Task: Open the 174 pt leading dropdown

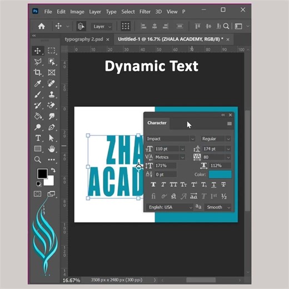Action: [228, 149]
